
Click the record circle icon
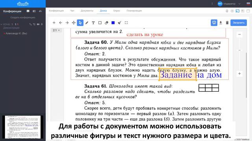[232, 11]
